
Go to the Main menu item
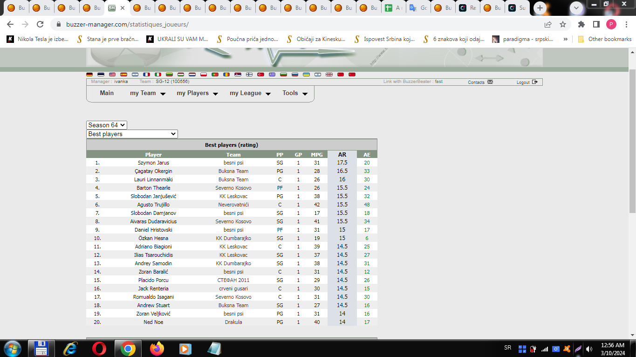point(107,93)
